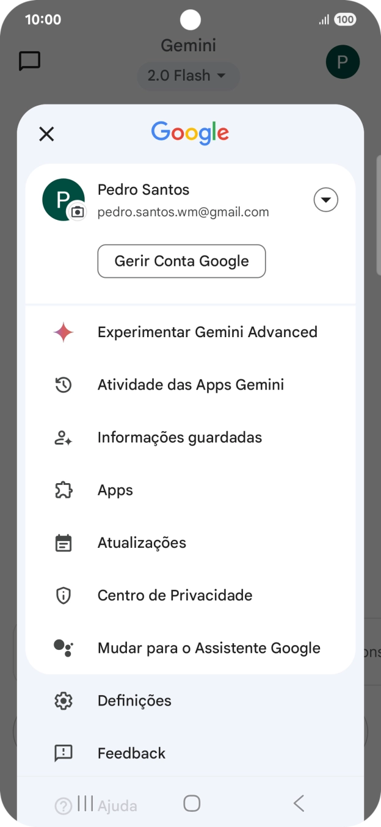The height and width of the screenshot is (827, 381).
Task: Expand the account switcher chevron
Action: click(325, 200)
